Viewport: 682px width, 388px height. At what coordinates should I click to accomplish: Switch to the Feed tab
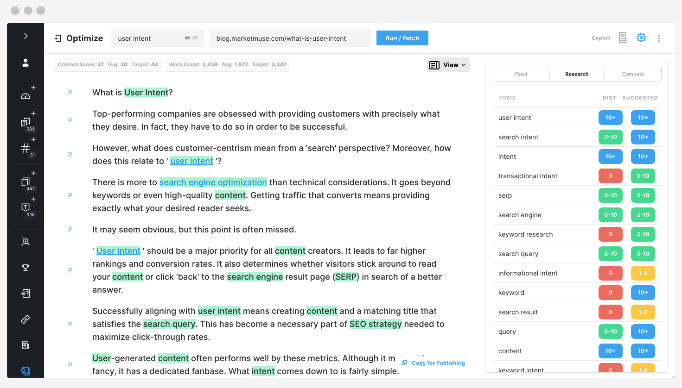[x=521, y=74]
